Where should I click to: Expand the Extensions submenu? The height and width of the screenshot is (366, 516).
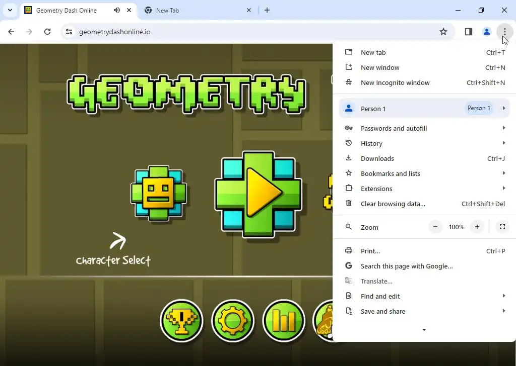(x=424, y=189)
